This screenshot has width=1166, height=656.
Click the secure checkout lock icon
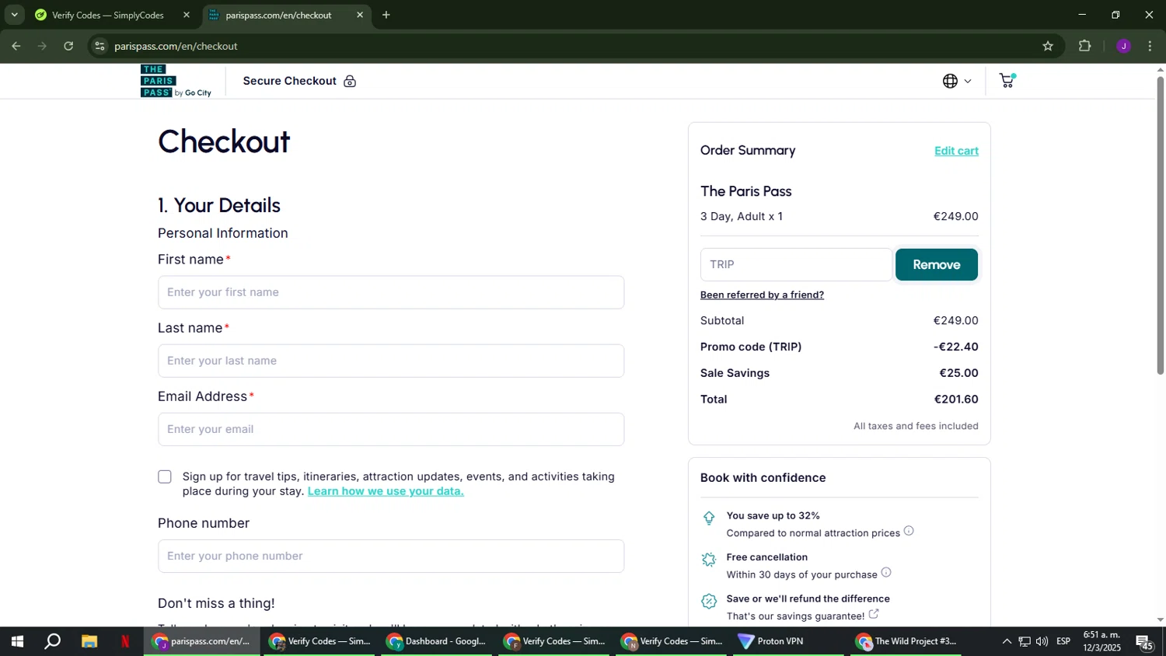tap(350, 81)
